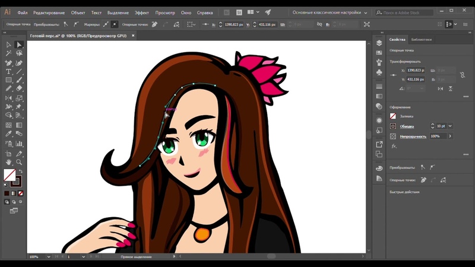The height and width of the screenshot is (267, 475).
Task: Swap fill and stroke colors
Action: tap(20, 171)
